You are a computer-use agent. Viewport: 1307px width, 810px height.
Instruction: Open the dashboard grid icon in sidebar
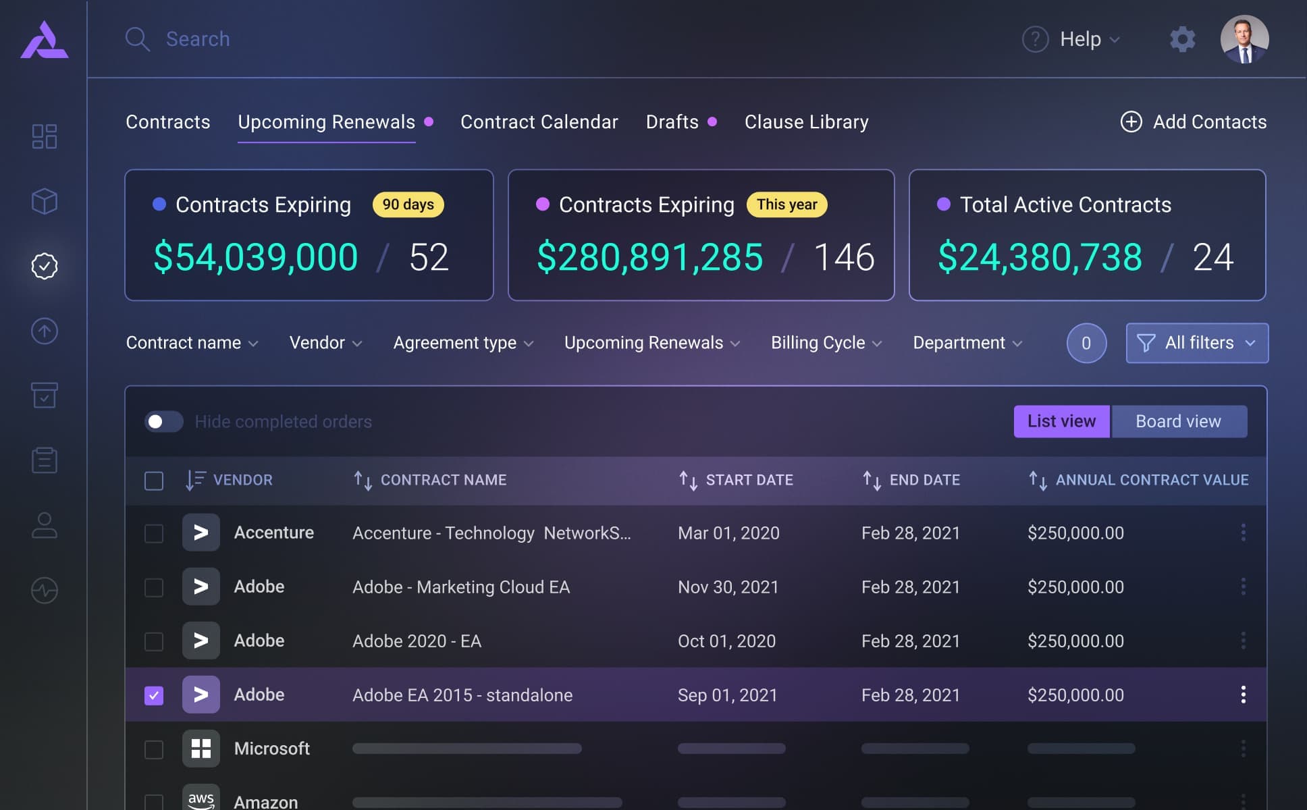45,136
